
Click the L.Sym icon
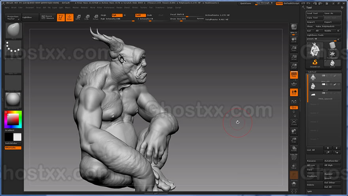pos(294,101)
